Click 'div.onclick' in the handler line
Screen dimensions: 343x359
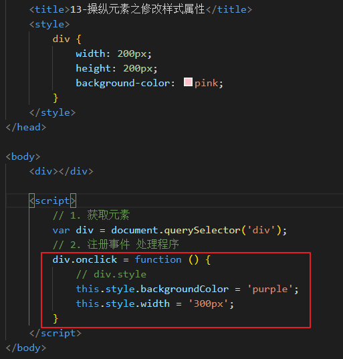tap(85, 259)
